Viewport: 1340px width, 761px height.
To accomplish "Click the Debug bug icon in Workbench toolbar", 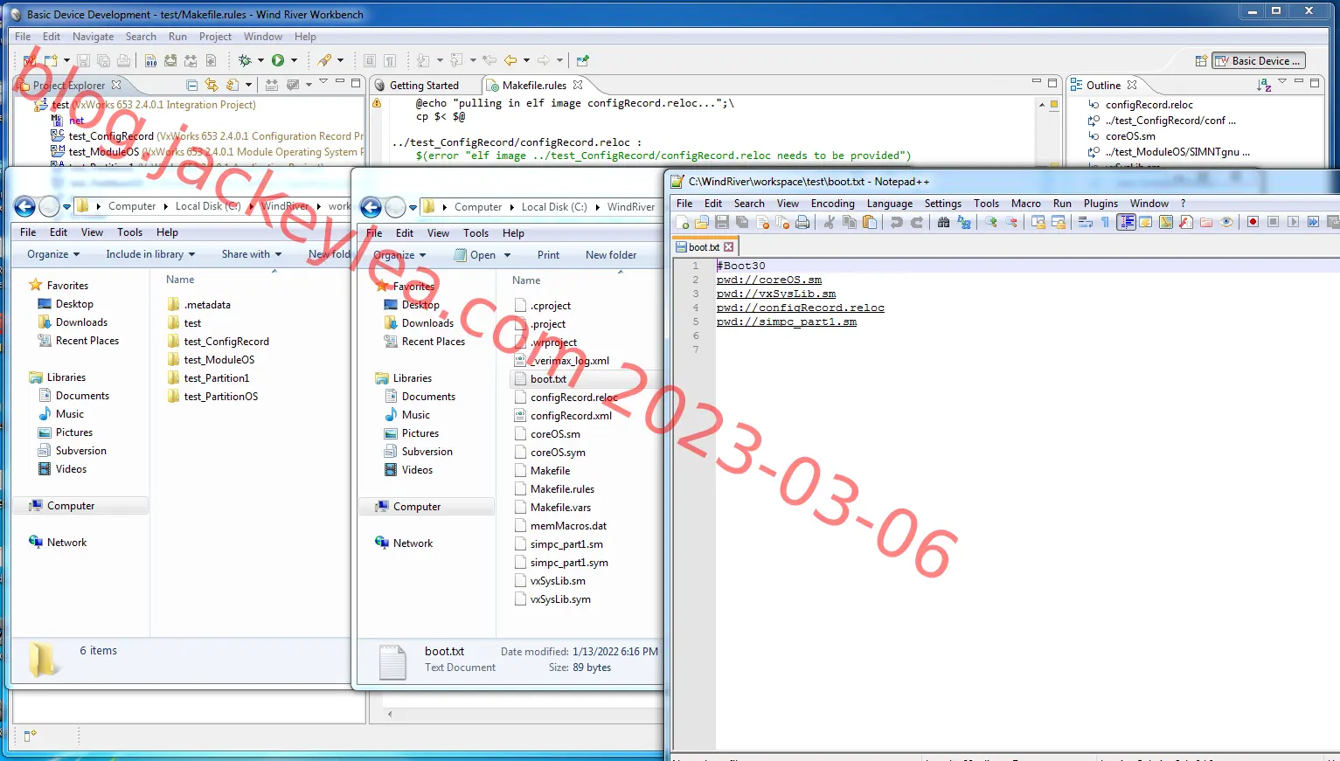I will coord(245,60).
